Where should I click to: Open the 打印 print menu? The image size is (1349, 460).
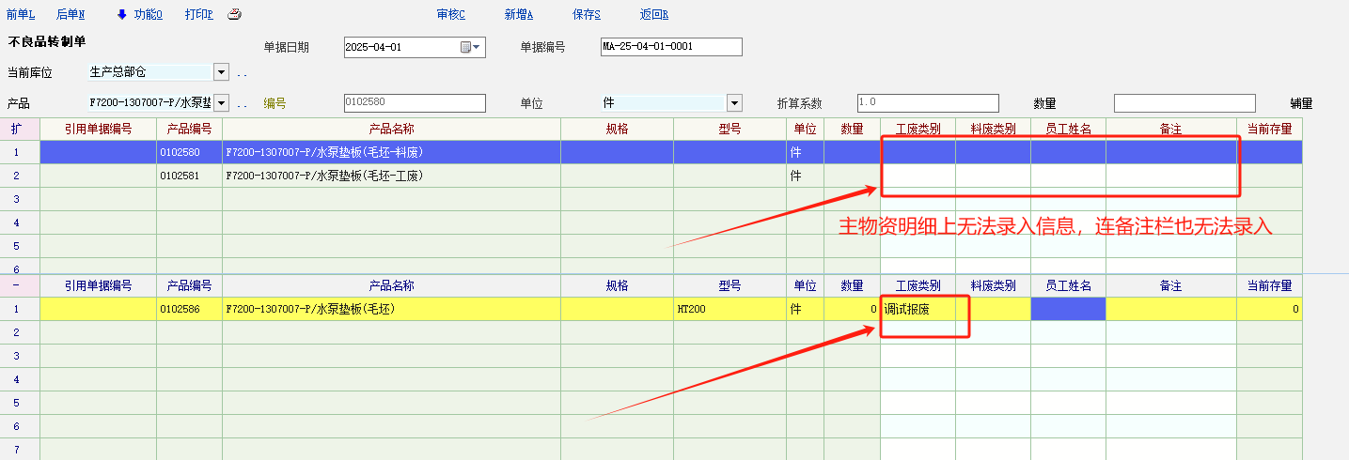coord(198,14)
